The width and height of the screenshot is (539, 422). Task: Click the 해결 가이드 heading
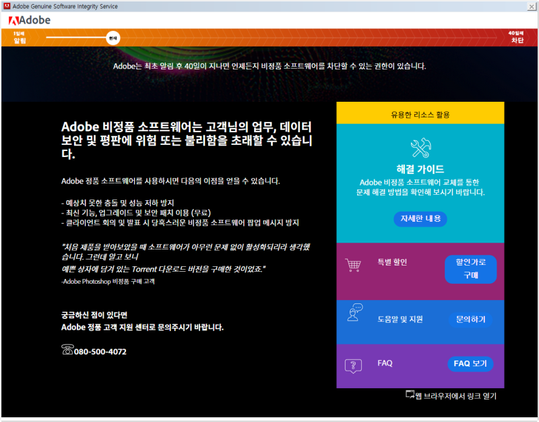click(x=420, y=169)
